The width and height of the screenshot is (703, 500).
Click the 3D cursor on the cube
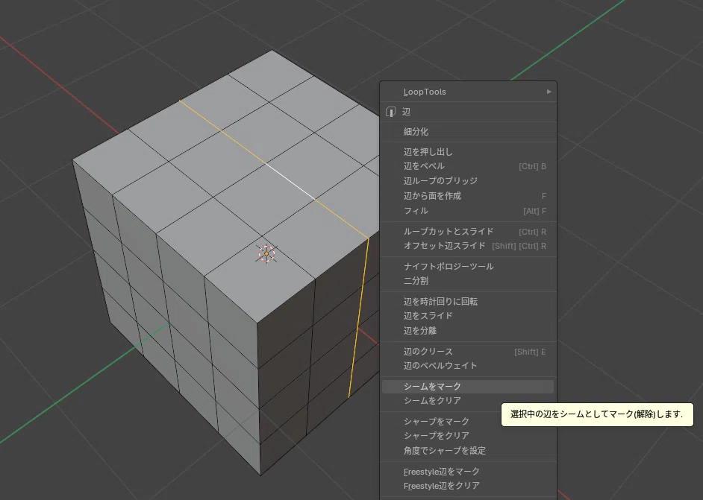(266, 253)
